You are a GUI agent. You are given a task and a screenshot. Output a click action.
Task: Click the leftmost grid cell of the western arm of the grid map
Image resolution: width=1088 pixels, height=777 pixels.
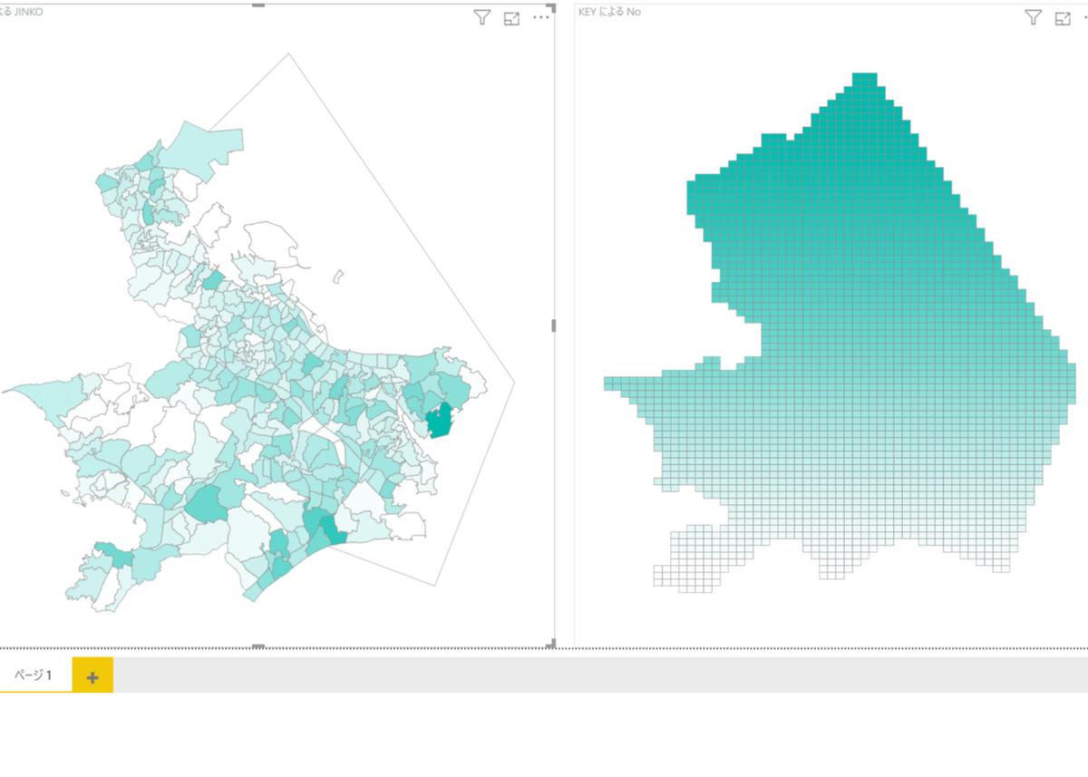coord(610,384)
